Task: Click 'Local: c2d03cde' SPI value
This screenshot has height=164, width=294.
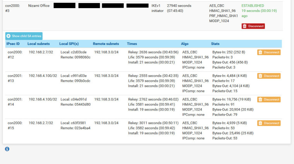Action: (x=73, y=52)
